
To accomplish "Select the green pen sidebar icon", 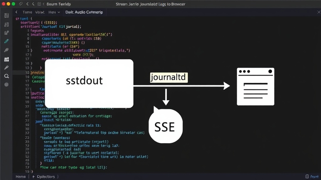I will tap(6, 41).
